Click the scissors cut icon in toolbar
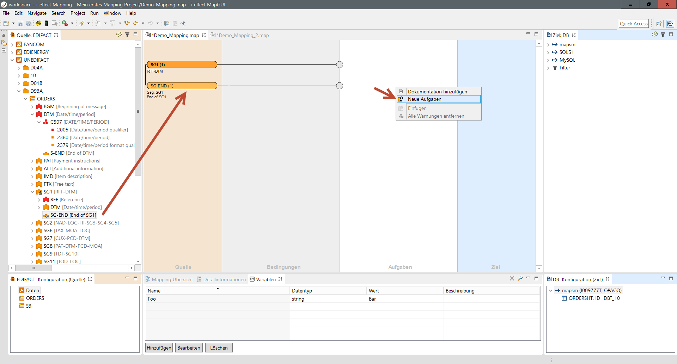This screenshot has width=677, height=364. [183, 24]
